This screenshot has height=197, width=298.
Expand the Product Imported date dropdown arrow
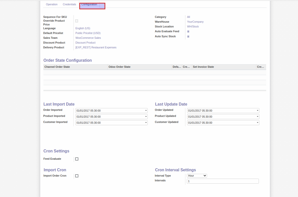tap(146, 117)
